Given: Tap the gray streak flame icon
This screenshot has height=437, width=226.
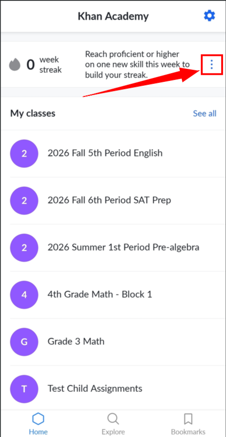Looking at the screenshot, I should 15,65.
